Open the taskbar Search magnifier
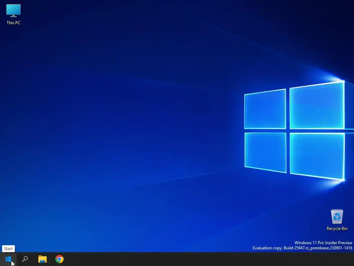Viewport: 354px width, 266px height. (x=25, y=259)
